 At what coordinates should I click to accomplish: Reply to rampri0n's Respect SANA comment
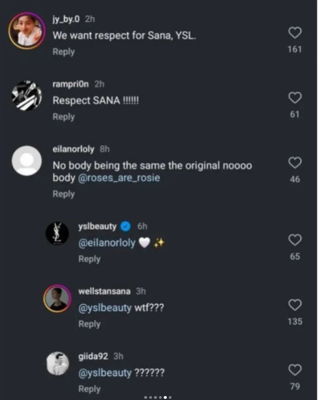coord(63,117)
